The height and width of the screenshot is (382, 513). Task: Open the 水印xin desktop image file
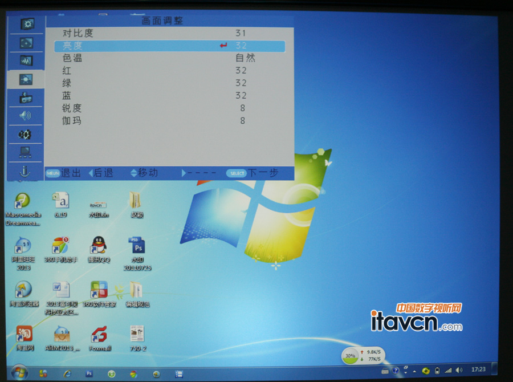pos(99,209)
